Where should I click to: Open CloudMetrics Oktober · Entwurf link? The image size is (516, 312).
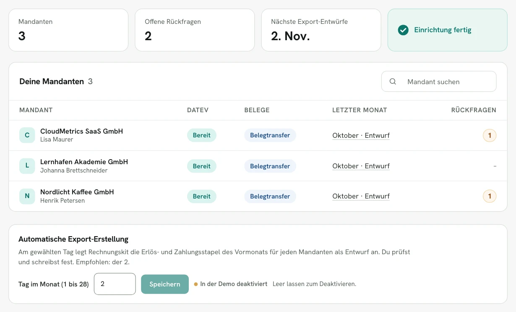click(x=361, y=135)
